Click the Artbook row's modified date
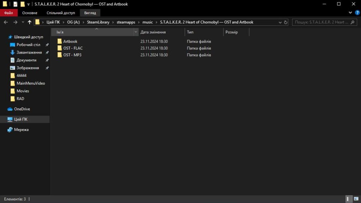 (154, 42)
